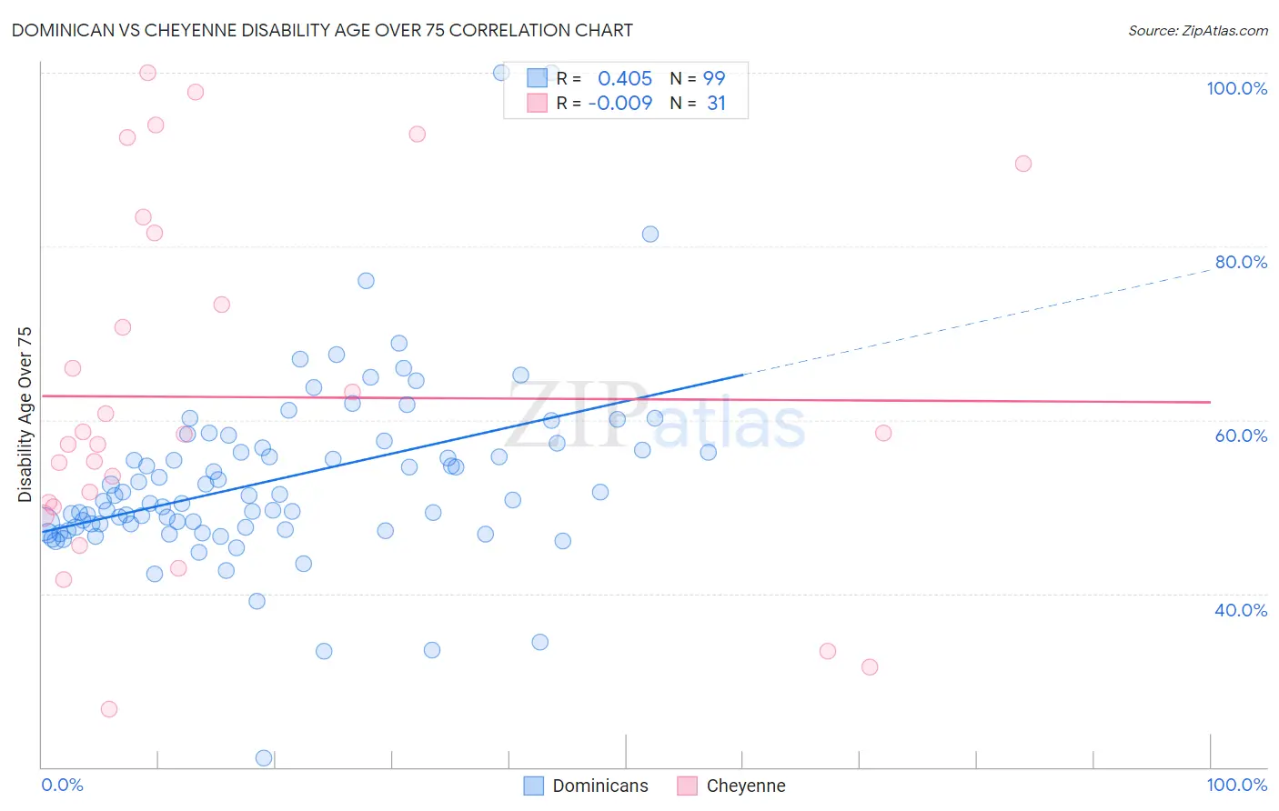Click the Disability Age Over 75 axis label
The width and height of the screenshot is (1279, 811).
click(x=25, y=415)
